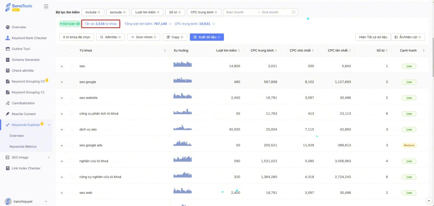Image resolution: width=434 pixels, height=206 pixels.
Task: Click the Start month input field
Action: (239, 12)
